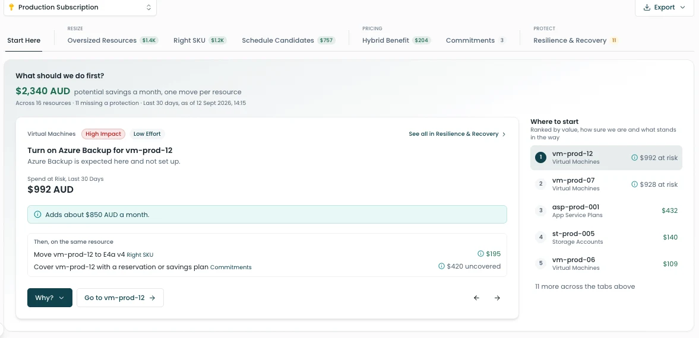699x338 pixels.
Task: Click the download icon on Export
Action: 647,8
